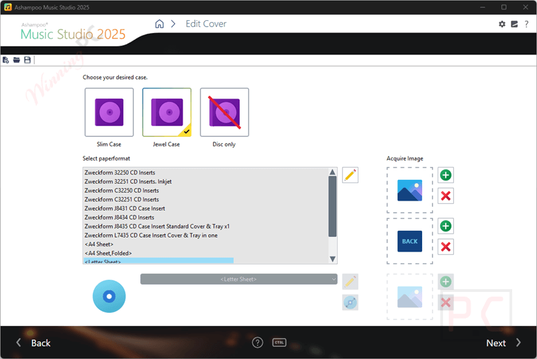Open settings gear in header
This screenshot has height=359, width=537.
pos(501,24)
